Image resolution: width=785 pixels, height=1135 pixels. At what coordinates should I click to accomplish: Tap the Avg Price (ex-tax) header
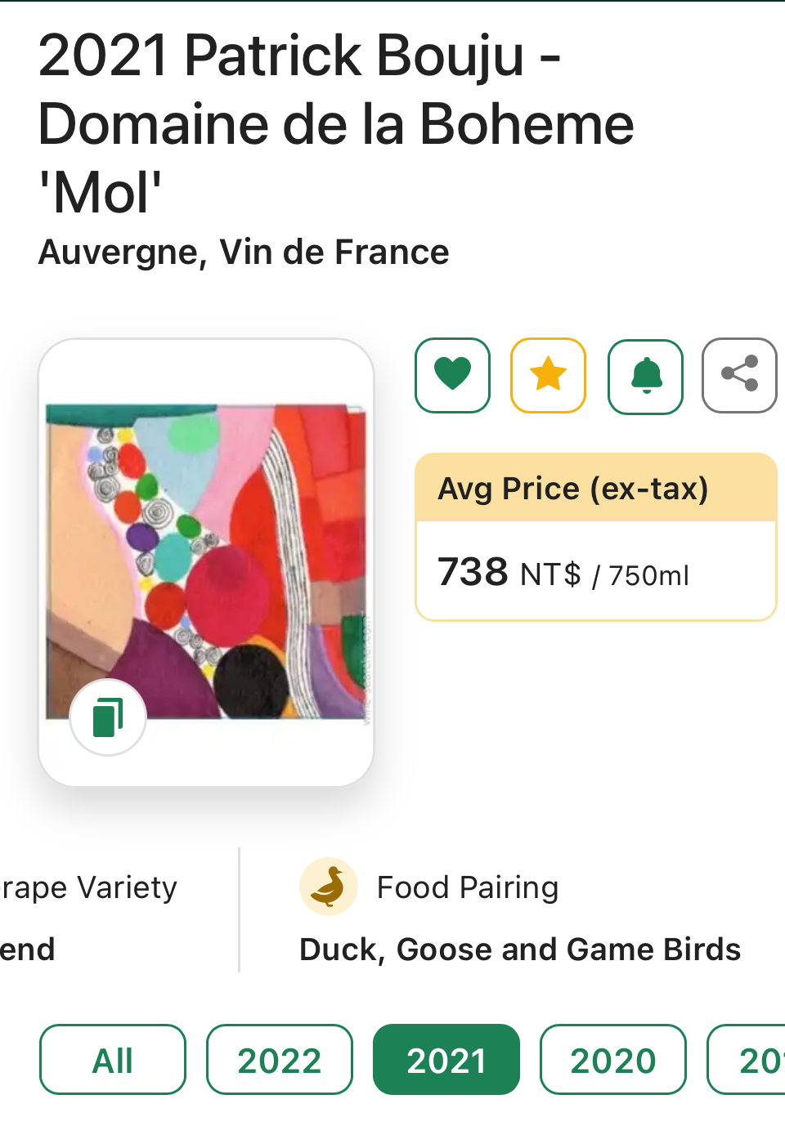coord(573,489)
